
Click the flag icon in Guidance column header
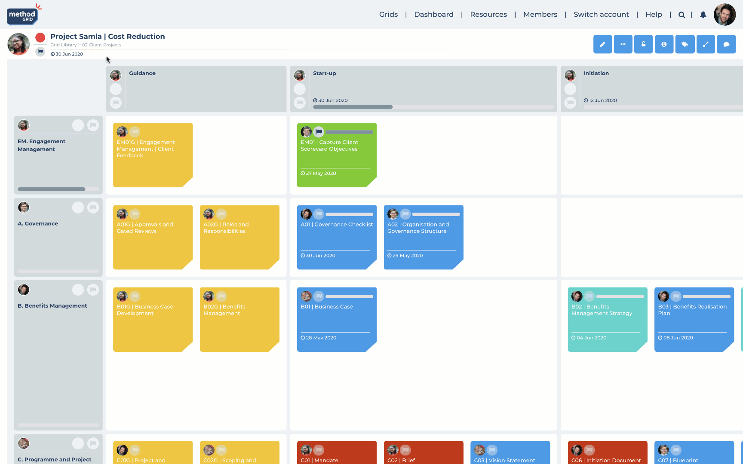[116, 103]
